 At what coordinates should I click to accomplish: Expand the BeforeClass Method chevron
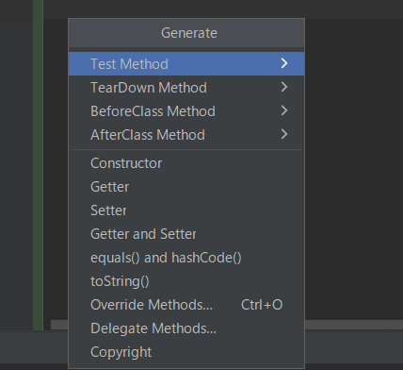tap(284, 110)
